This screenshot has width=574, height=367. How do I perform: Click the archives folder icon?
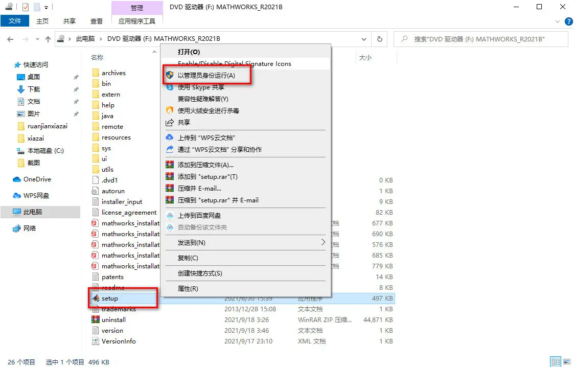click(x=96, y=73)
